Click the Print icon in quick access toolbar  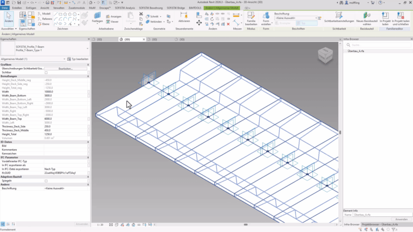tap(47, 3)
